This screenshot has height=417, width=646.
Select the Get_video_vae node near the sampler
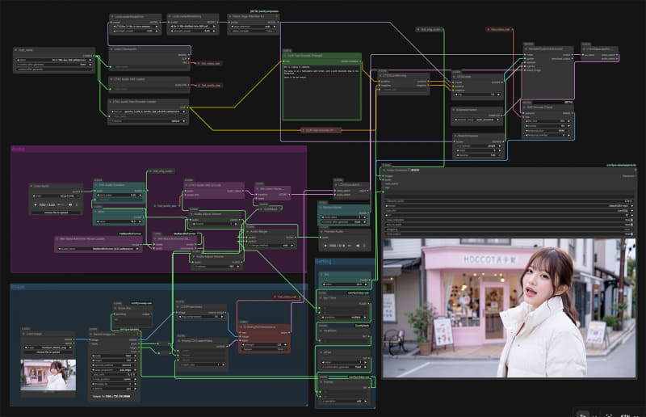click(x=499, y=30)
